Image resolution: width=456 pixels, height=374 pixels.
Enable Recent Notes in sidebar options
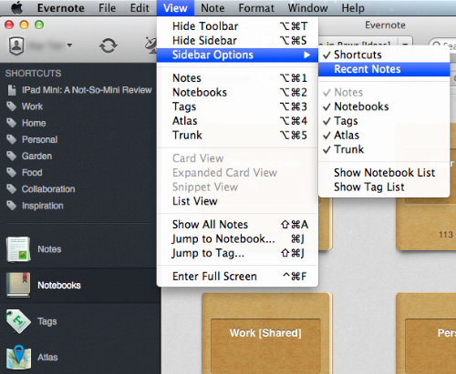point(384,69)
